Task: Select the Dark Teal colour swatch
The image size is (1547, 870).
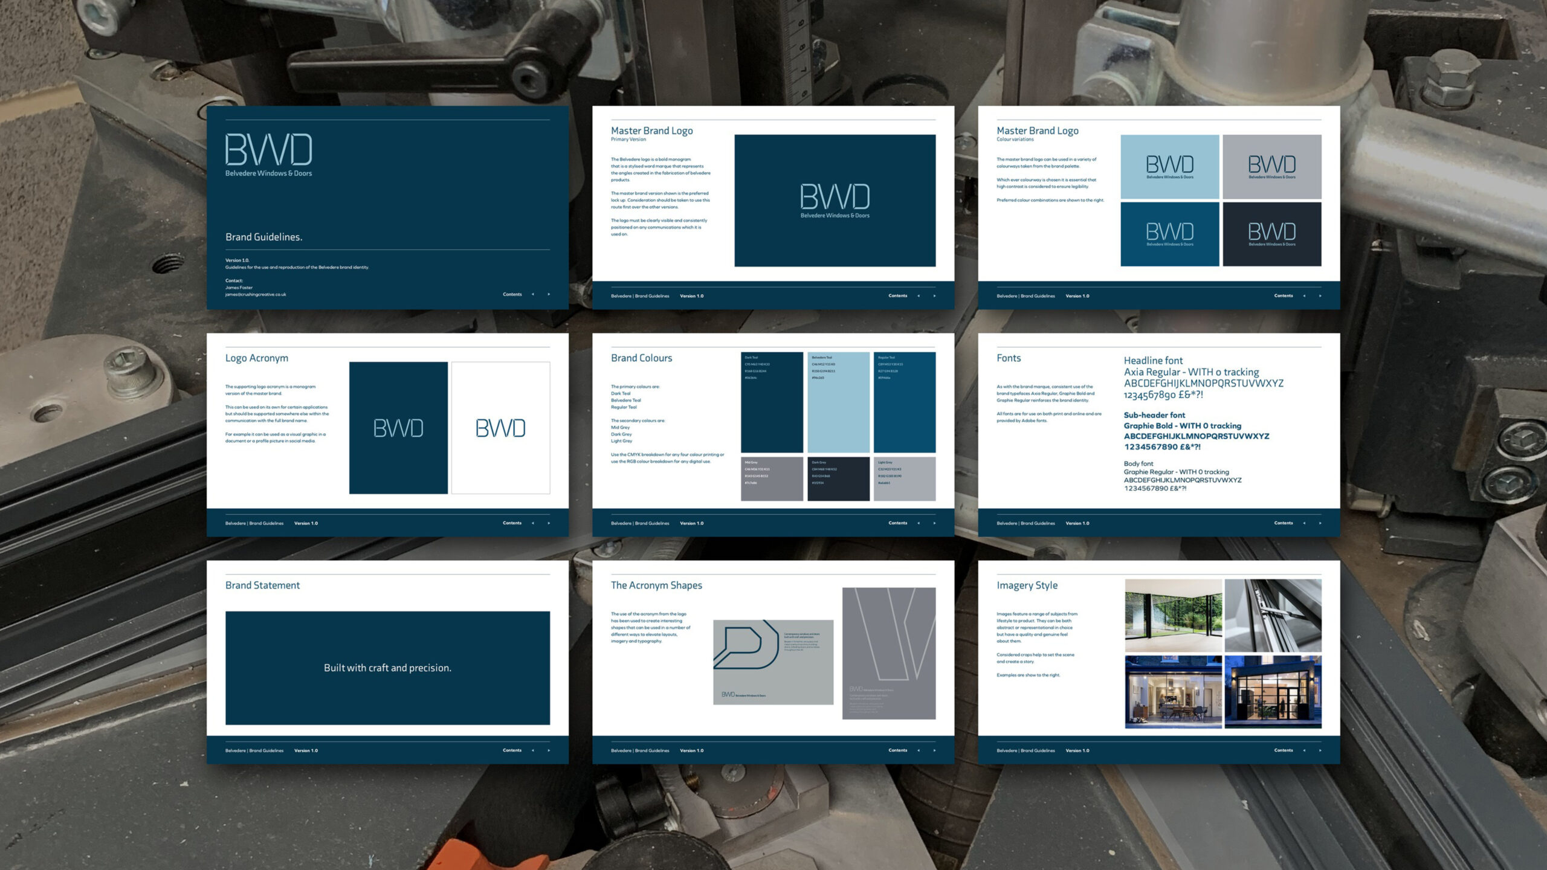Action: point(772,402)
